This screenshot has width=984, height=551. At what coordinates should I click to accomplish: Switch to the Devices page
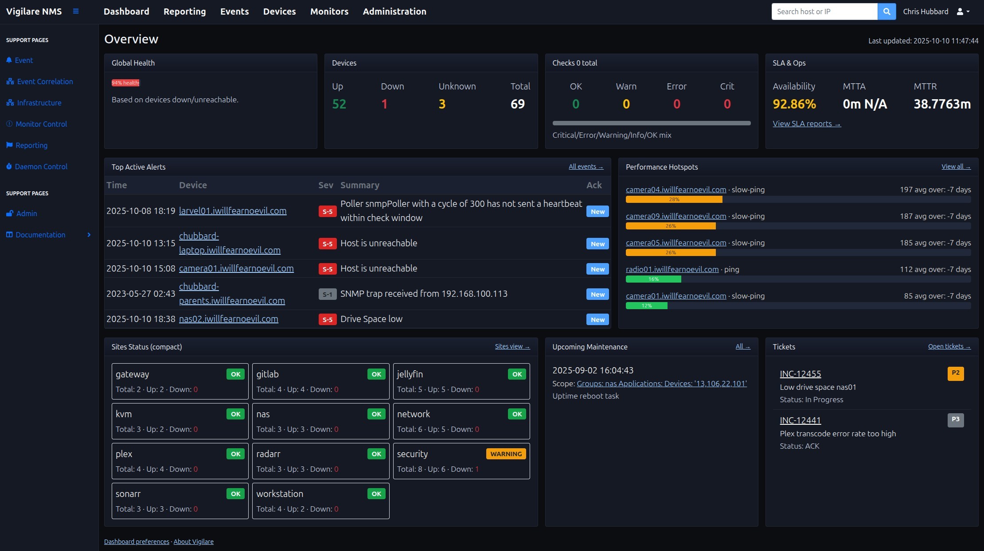(279, 12)
